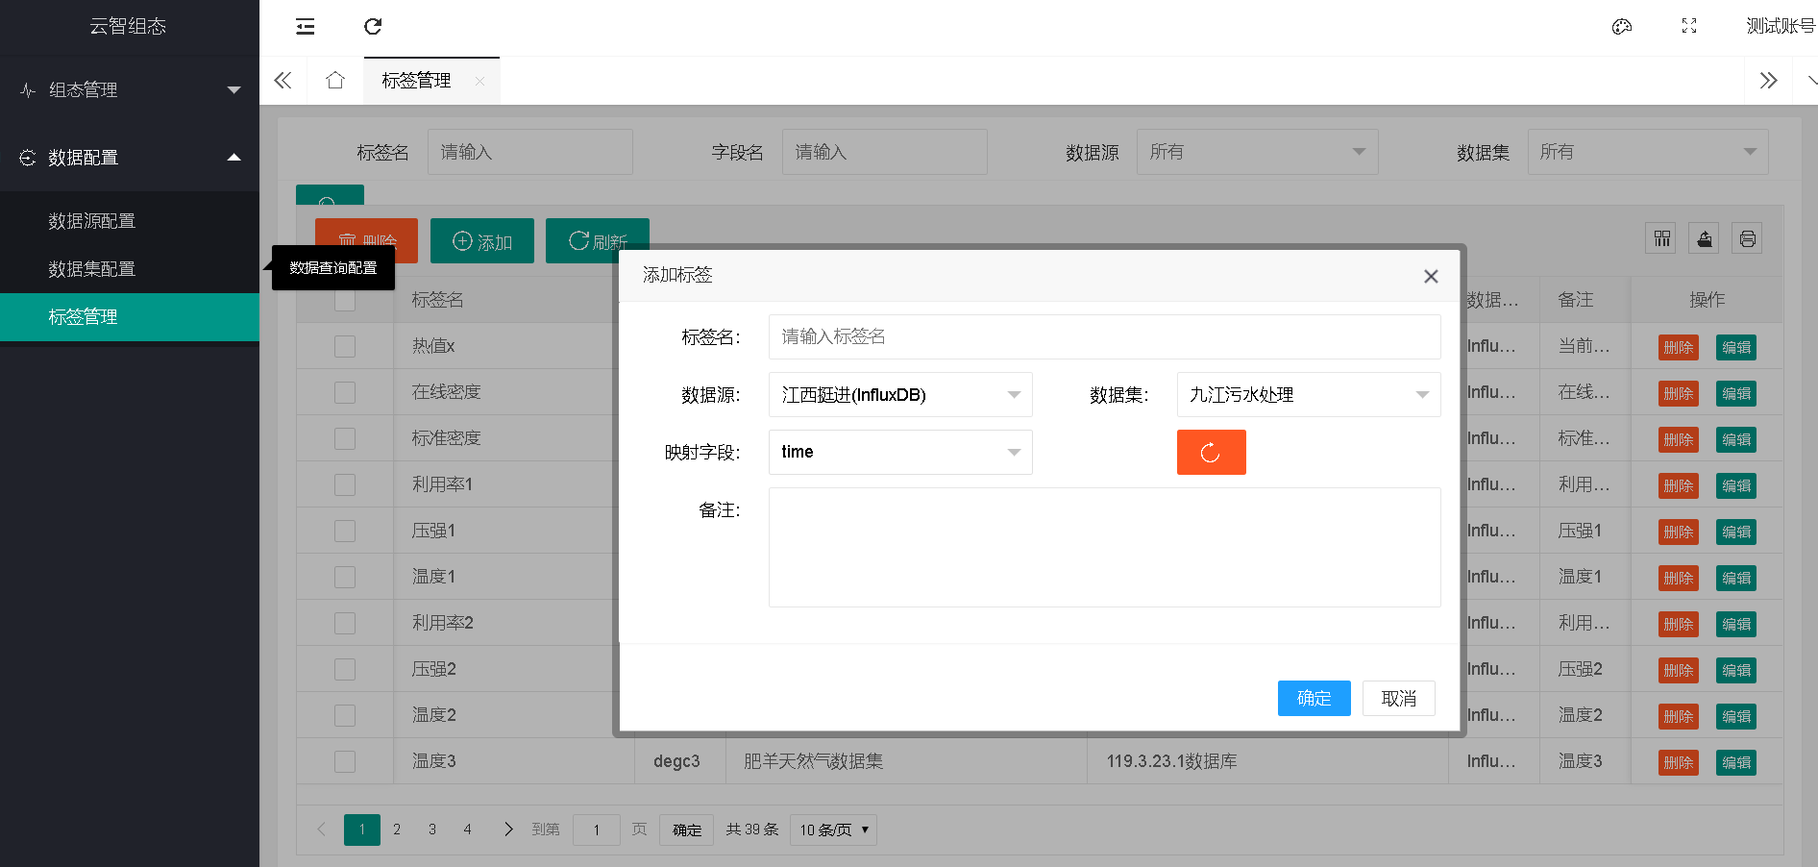The height and width of the screenshot is (867, 1818).
Task: Go to page 2 of the table
Action: point(397,830)
